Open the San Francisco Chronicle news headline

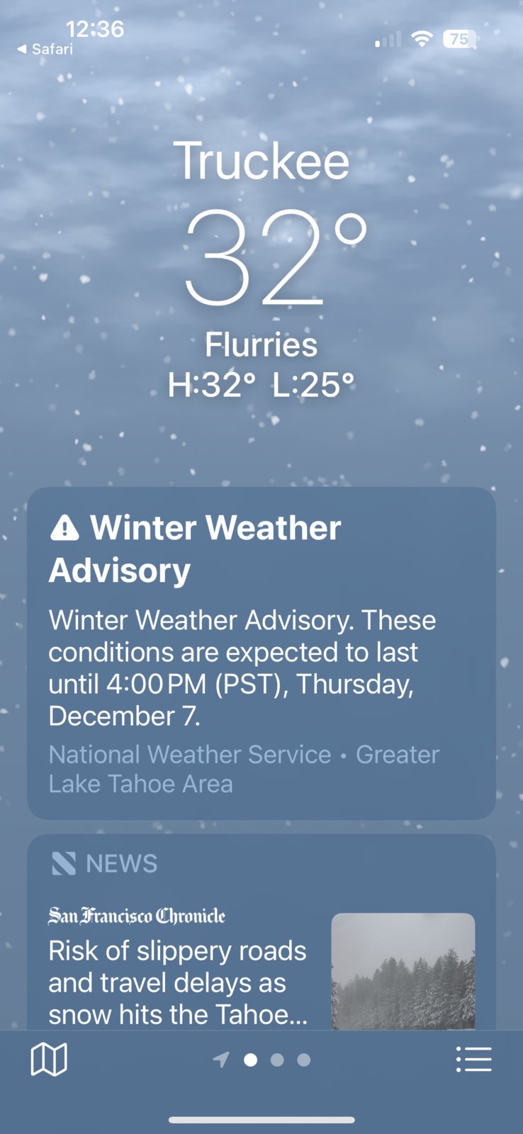coord(178,983)
